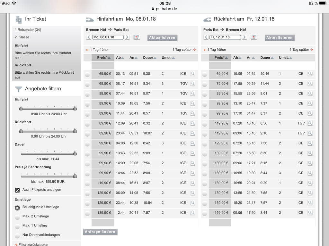Show details for the 159,90 € return connection
Screen dimensions: 329x246
(310, 213)
